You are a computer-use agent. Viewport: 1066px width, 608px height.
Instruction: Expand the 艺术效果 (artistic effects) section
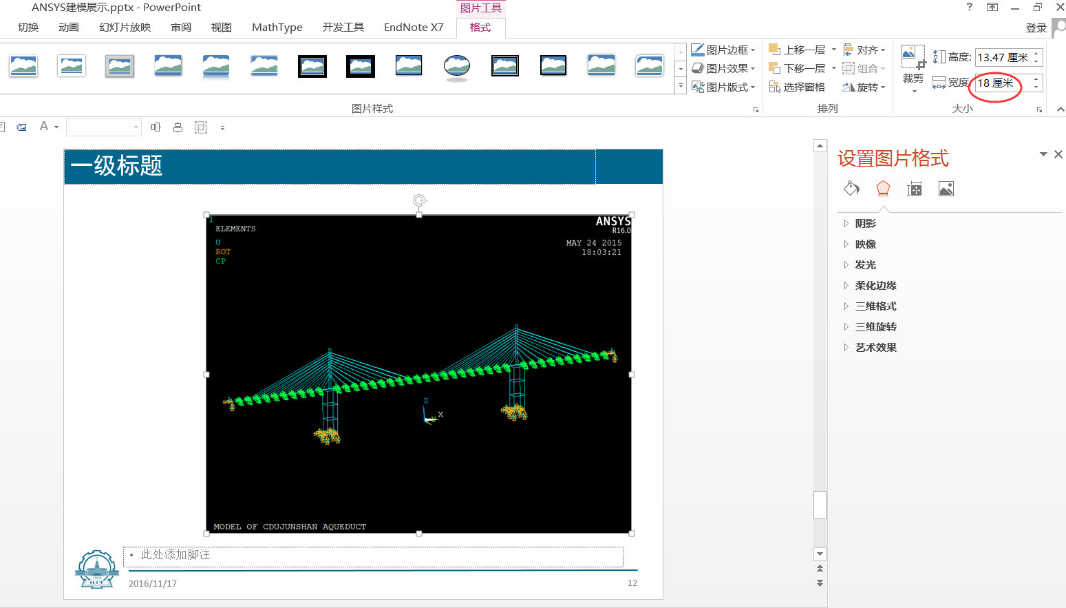click(870, 347)
